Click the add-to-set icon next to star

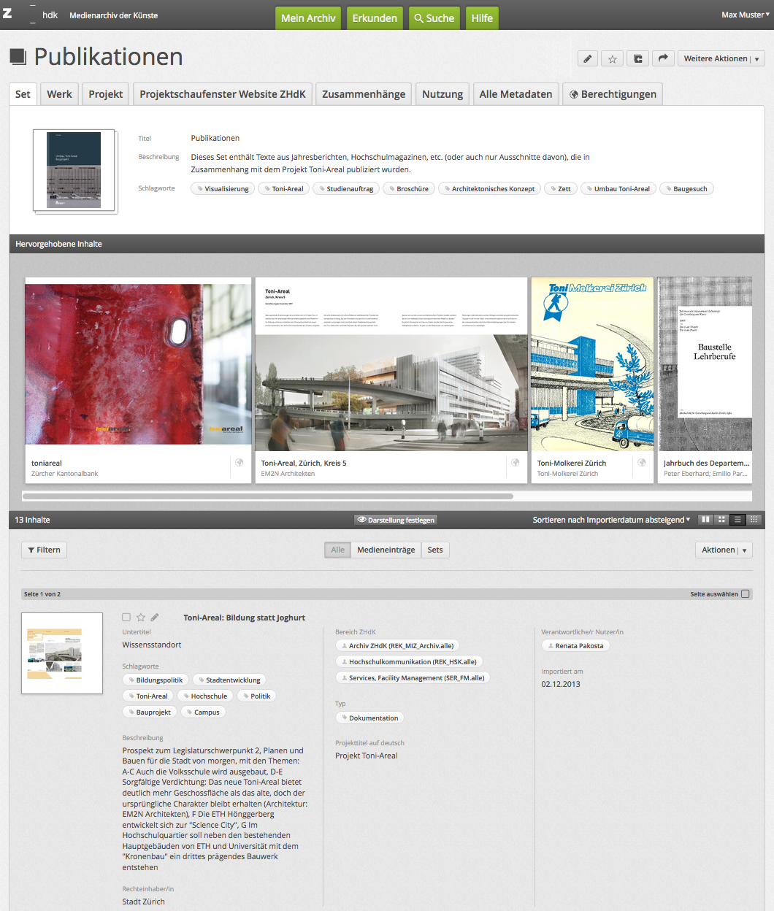pos(637,59)
